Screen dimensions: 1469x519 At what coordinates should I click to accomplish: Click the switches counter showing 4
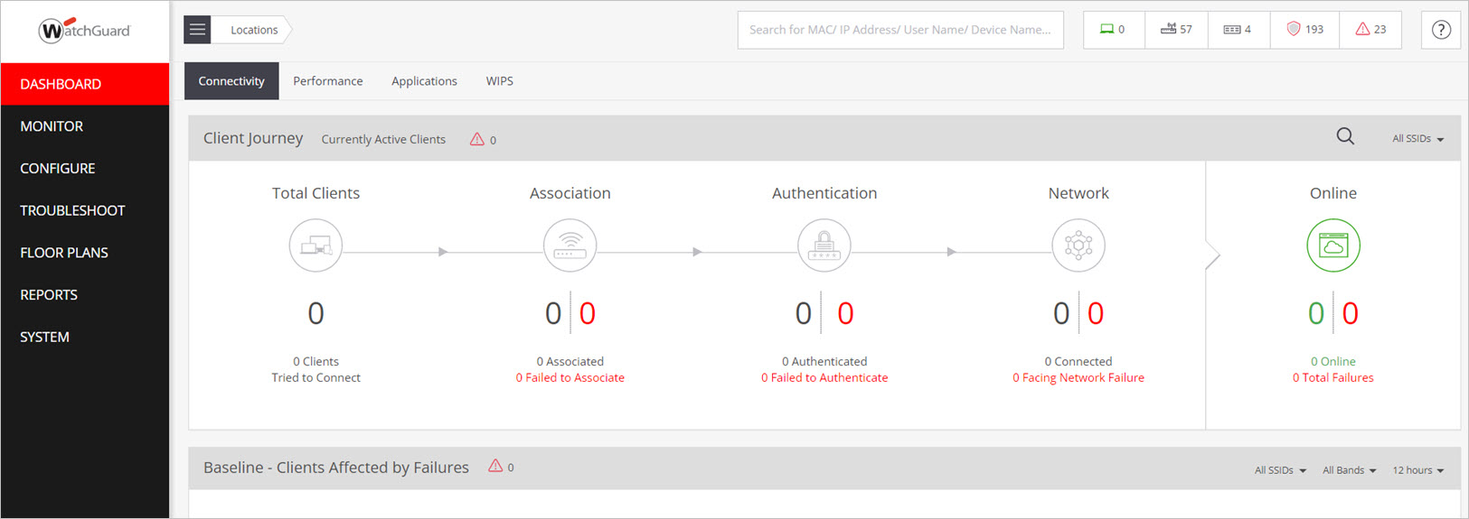1238,30
